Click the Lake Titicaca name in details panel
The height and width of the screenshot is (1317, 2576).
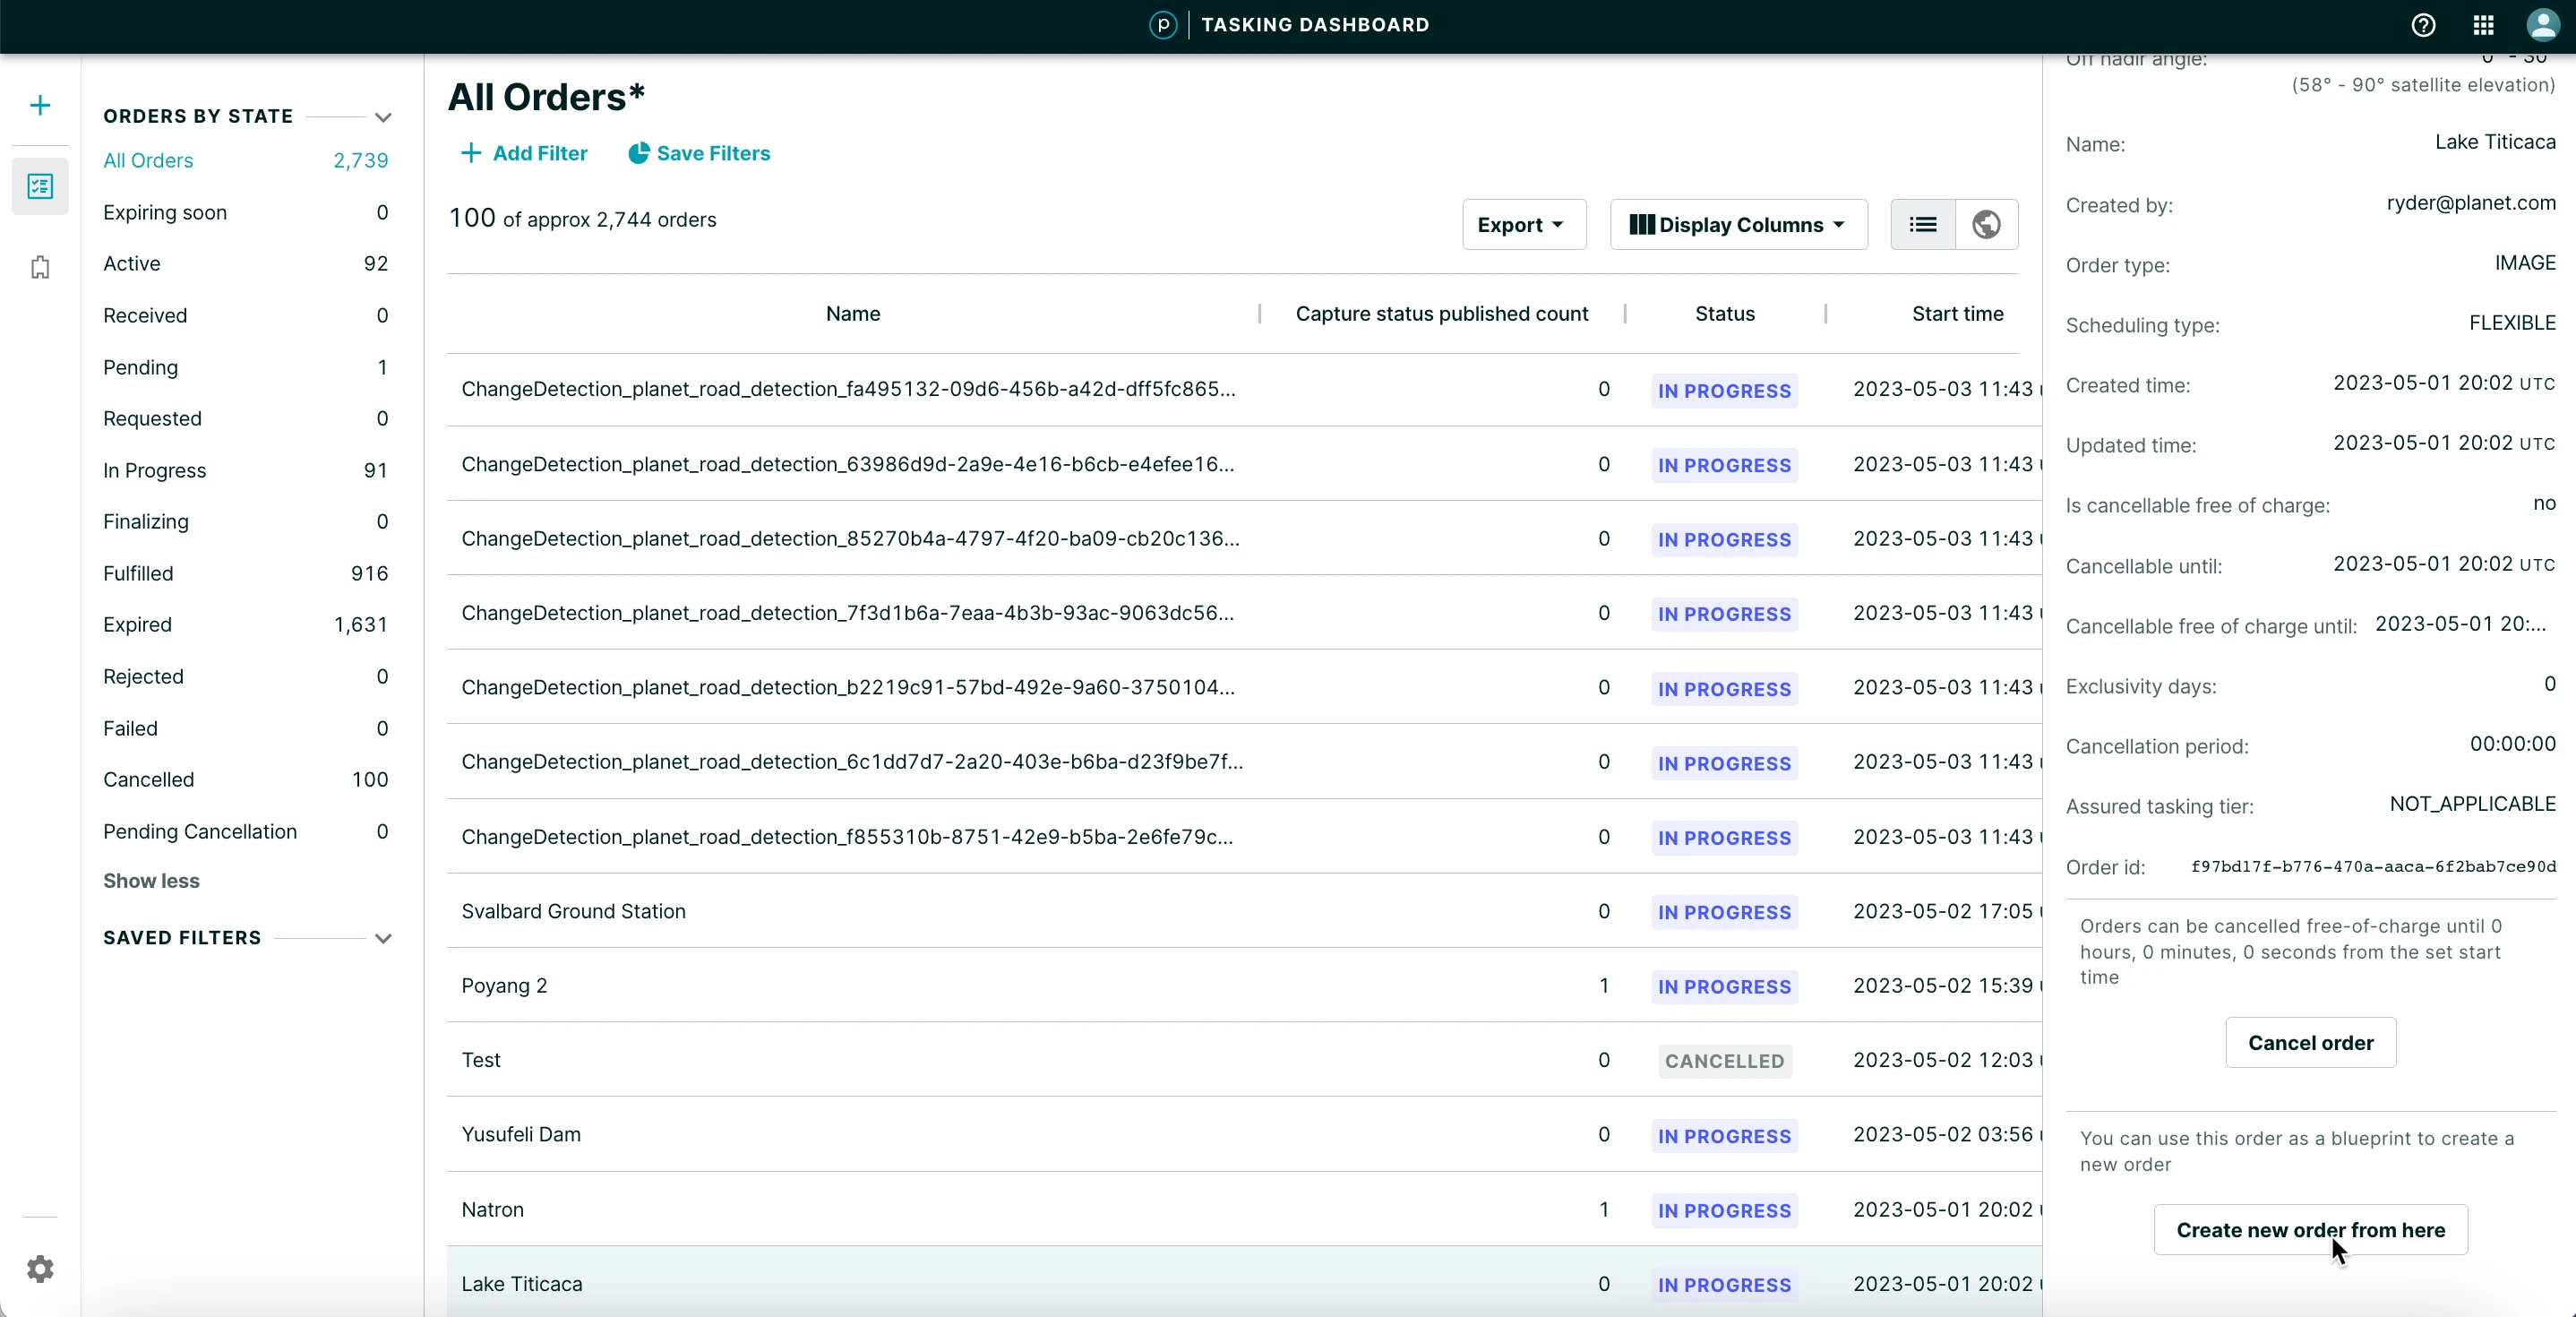2494,142
